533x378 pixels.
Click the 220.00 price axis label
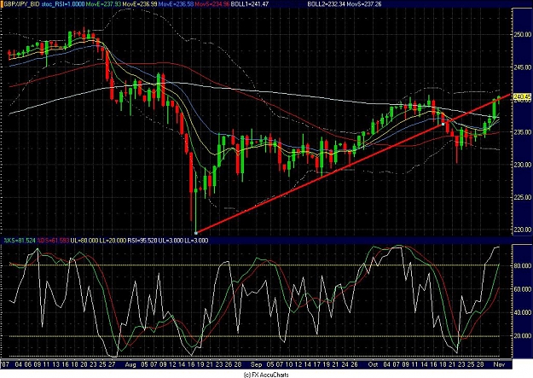[x=523, y=230]
